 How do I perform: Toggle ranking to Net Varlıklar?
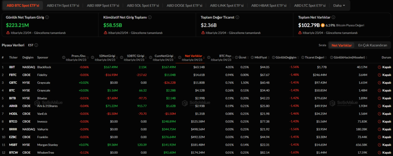[x=342, y=45]
